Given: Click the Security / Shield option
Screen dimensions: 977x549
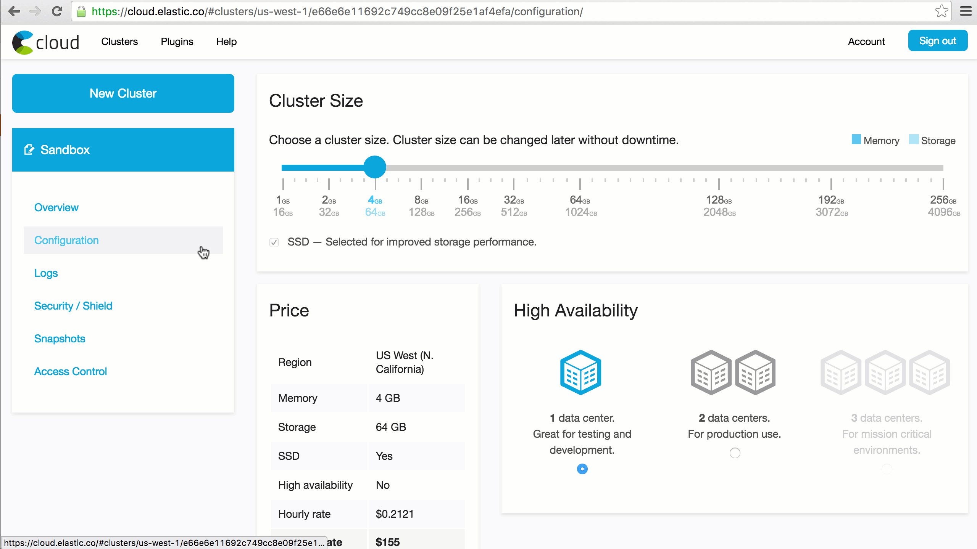Looking at the screenshot, I should click(73, 306).
